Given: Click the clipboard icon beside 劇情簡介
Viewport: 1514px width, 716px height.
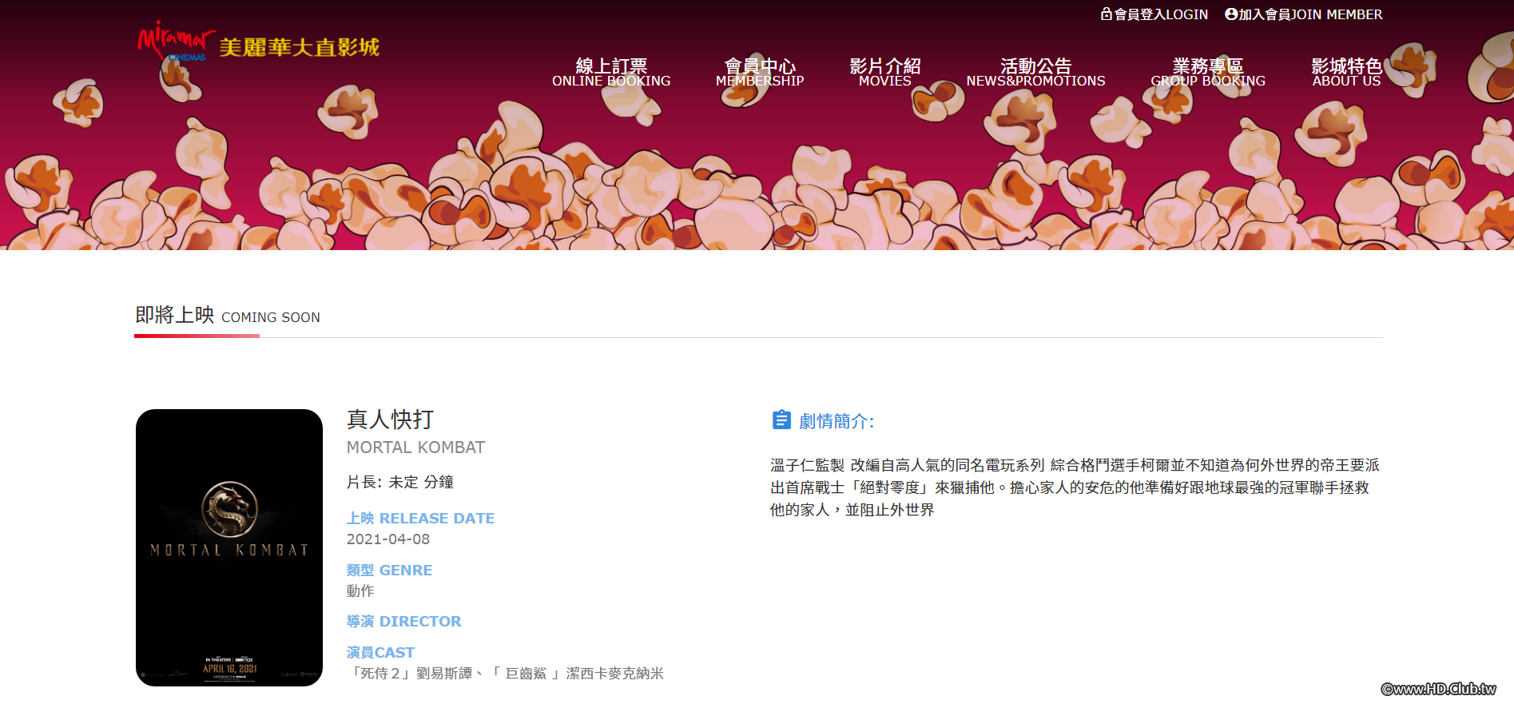Looking at the screenshot, I should [x=781, y=420].
